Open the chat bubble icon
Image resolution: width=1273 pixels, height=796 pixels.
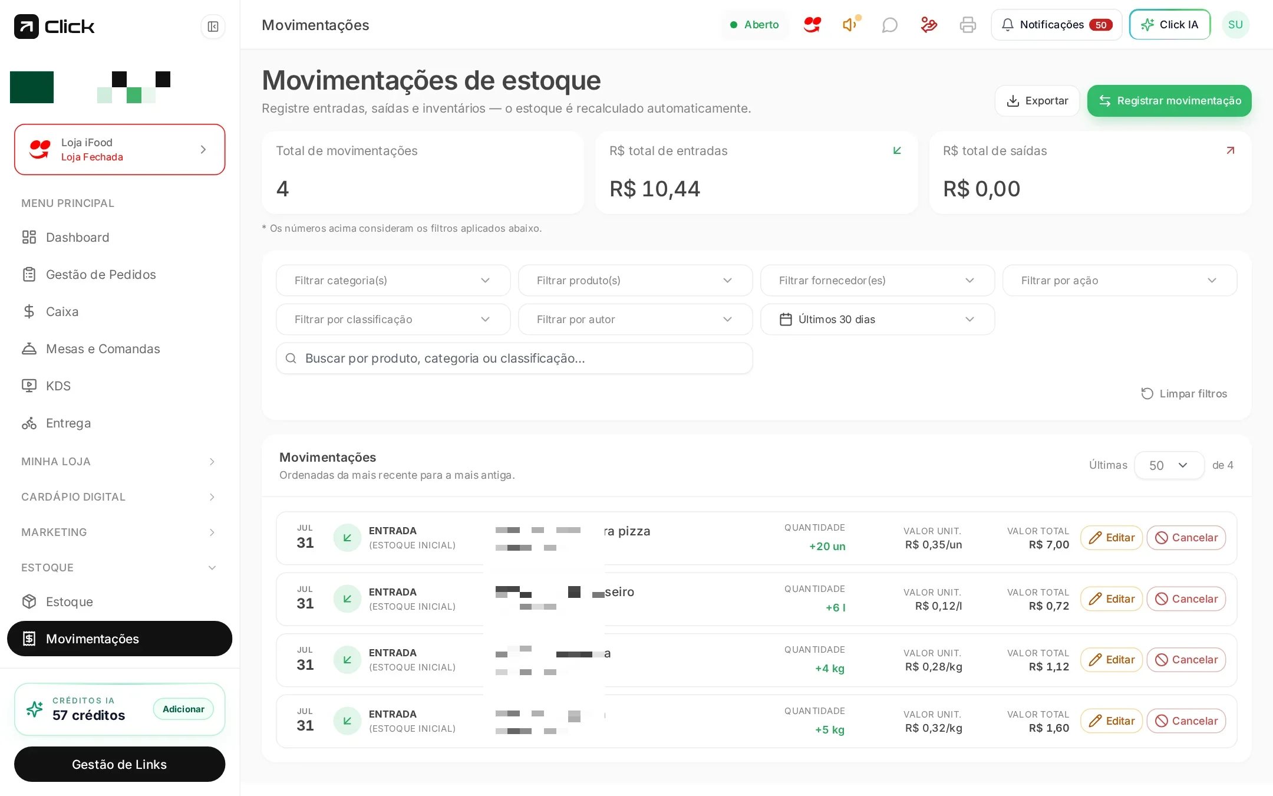pos(889,25)
